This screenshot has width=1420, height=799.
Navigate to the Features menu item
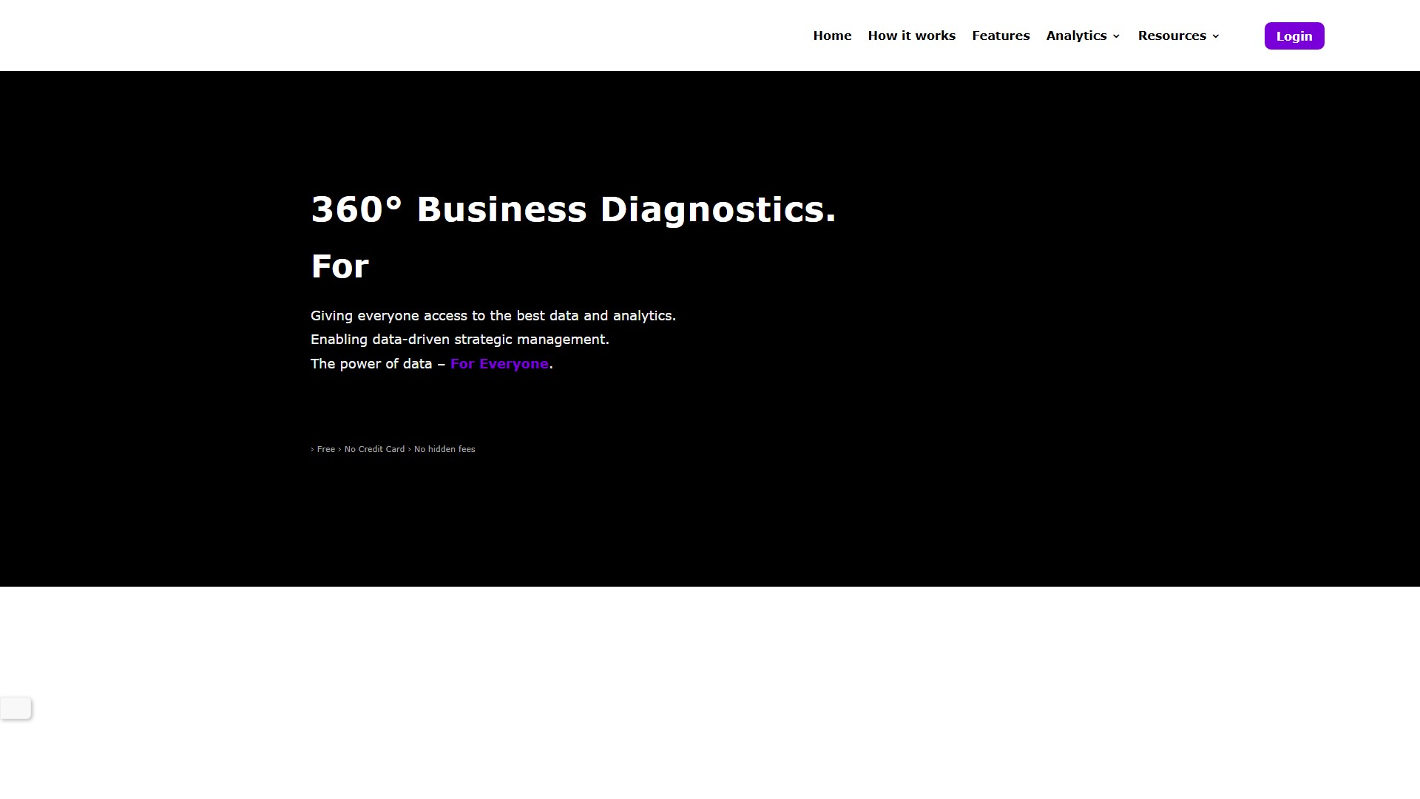[1001, 36]
